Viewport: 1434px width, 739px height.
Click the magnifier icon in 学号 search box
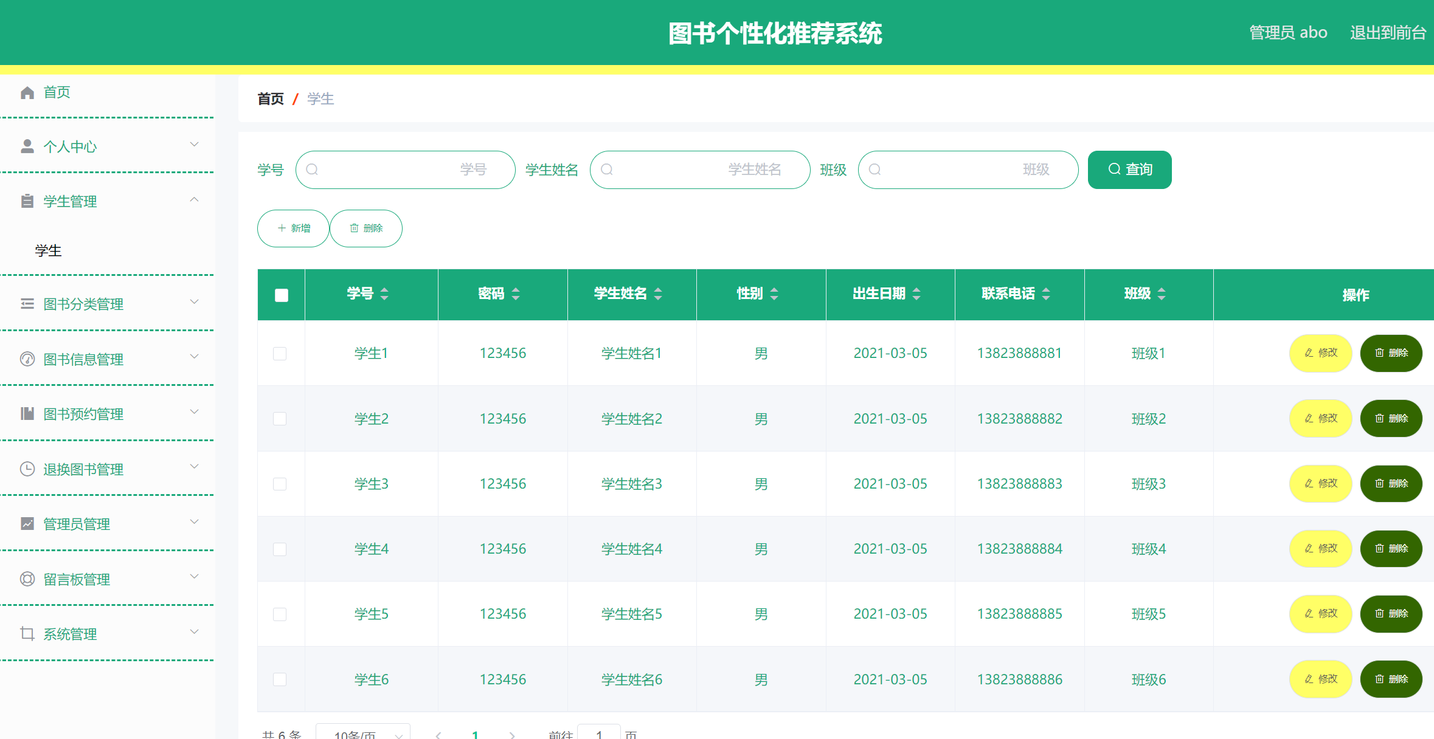(x=313, y=170)
